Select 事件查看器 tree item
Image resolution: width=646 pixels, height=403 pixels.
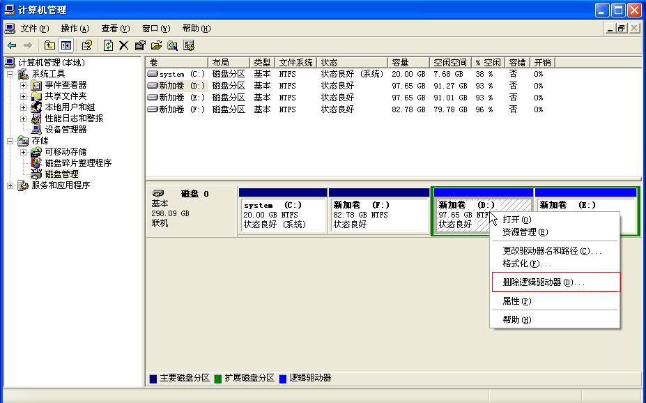click(66, 85)
